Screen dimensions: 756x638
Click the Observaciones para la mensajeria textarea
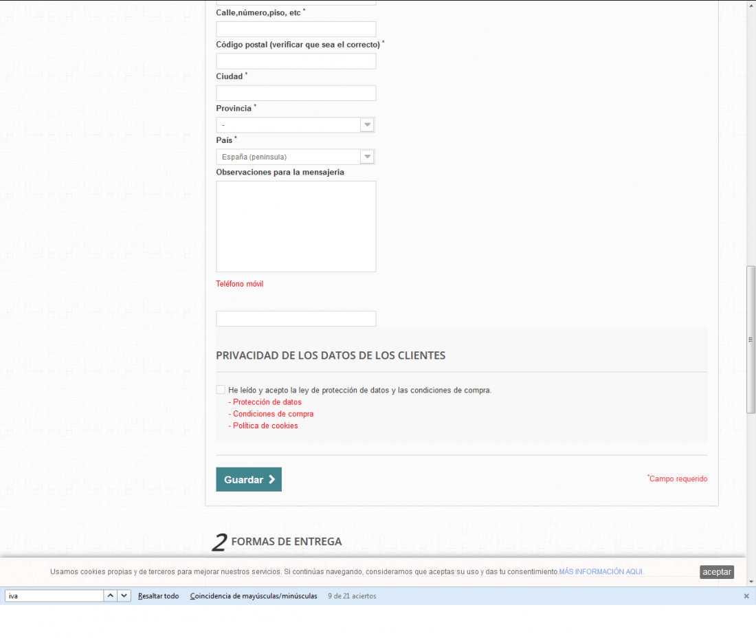coord(296,227)
